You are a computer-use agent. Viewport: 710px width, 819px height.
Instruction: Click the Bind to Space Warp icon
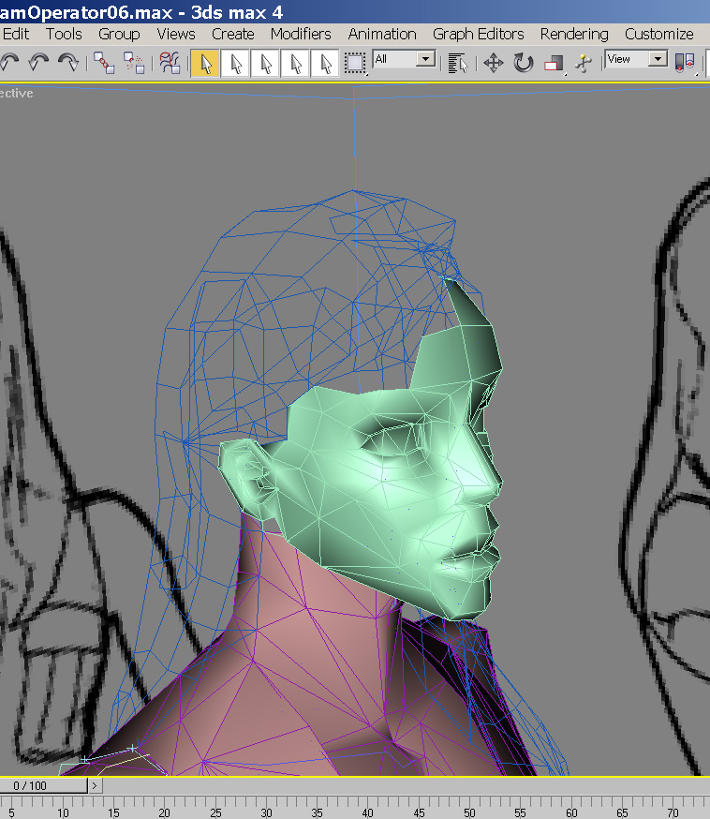pyautogui.click(x=170, y=63)
